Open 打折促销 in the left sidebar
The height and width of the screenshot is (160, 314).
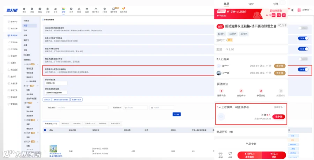13,49
